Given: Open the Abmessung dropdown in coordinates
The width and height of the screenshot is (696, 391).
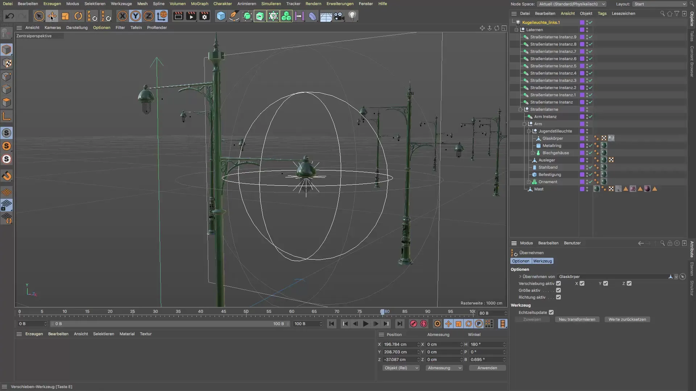Looking at the screenshot, I should tap(444, 368).
